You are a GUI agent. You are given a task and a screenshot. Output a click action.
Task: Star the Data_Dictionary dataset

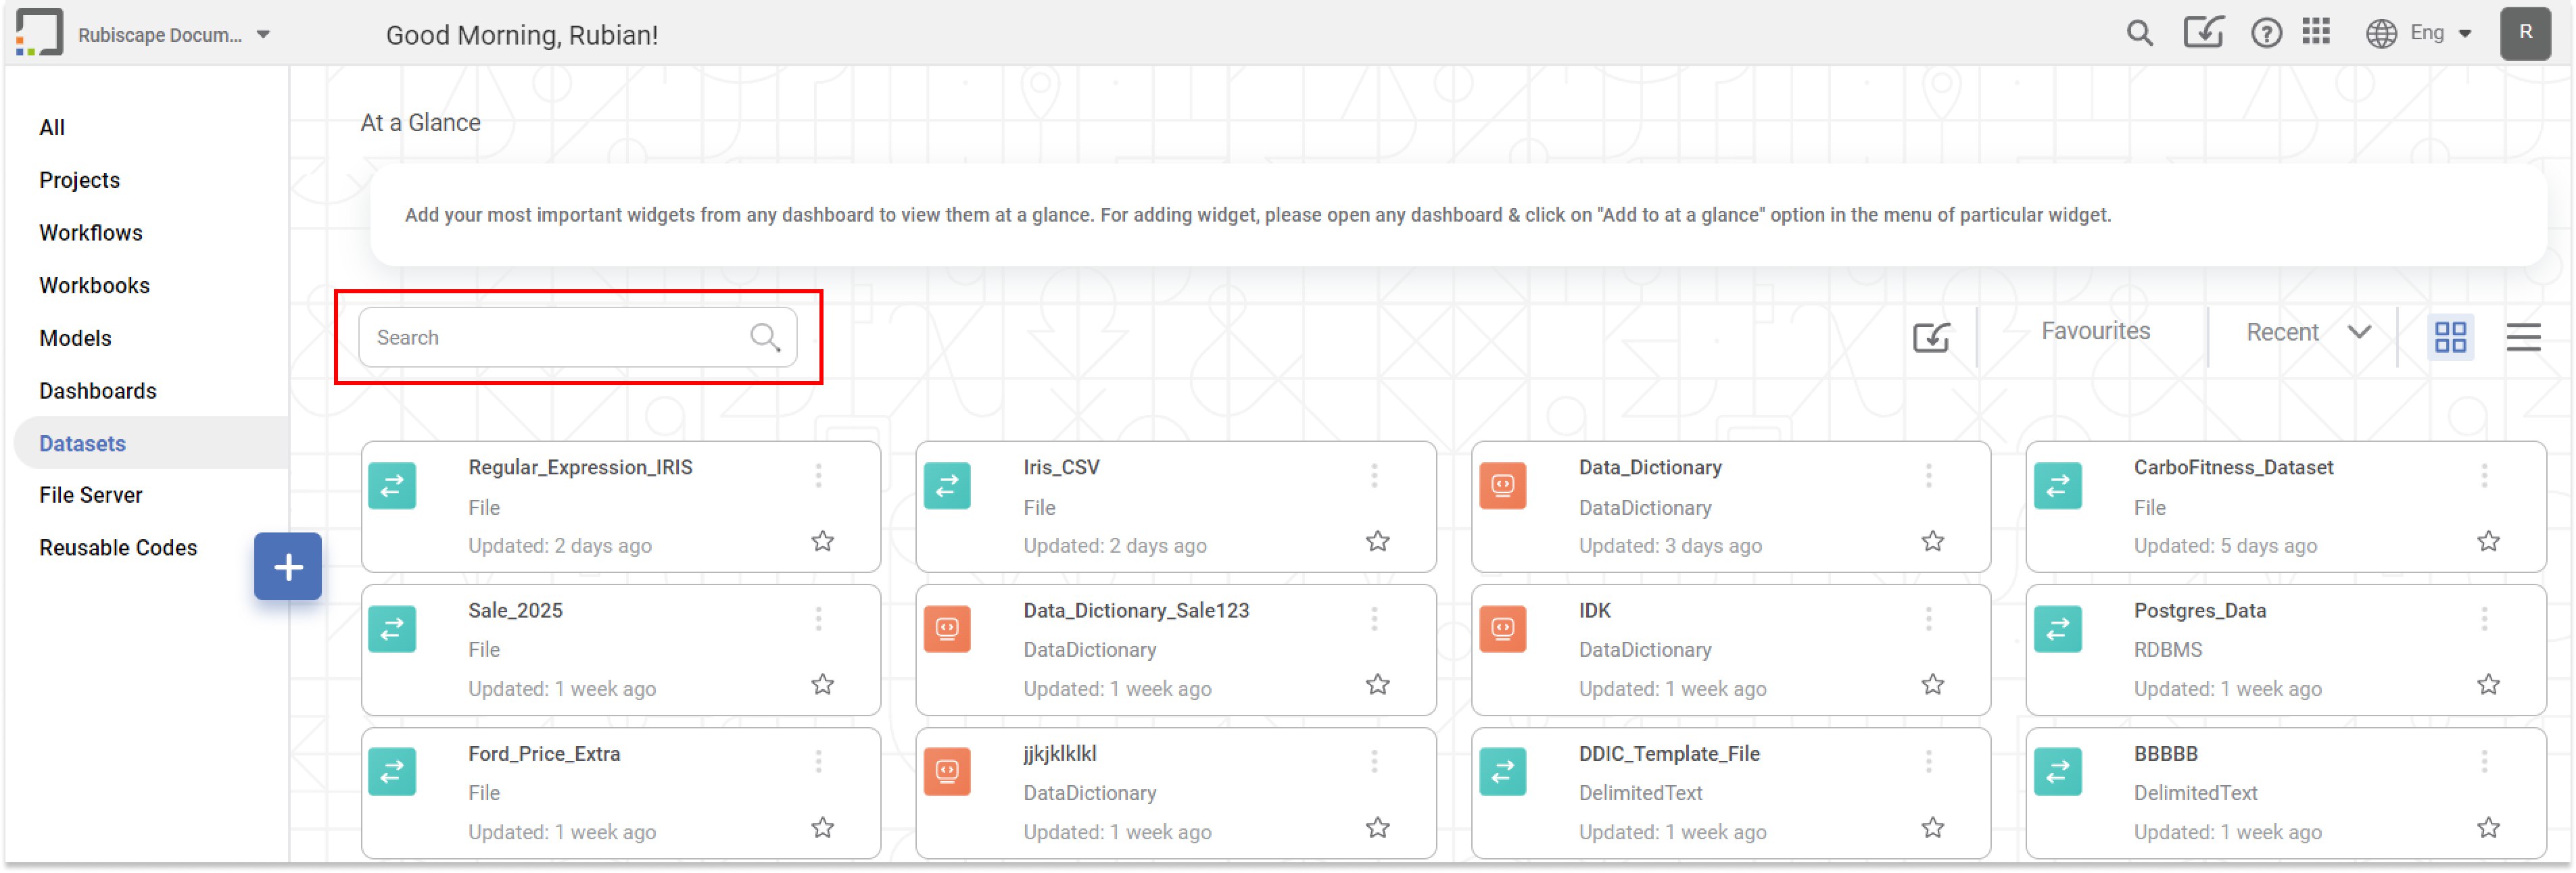pos(1933,541)
